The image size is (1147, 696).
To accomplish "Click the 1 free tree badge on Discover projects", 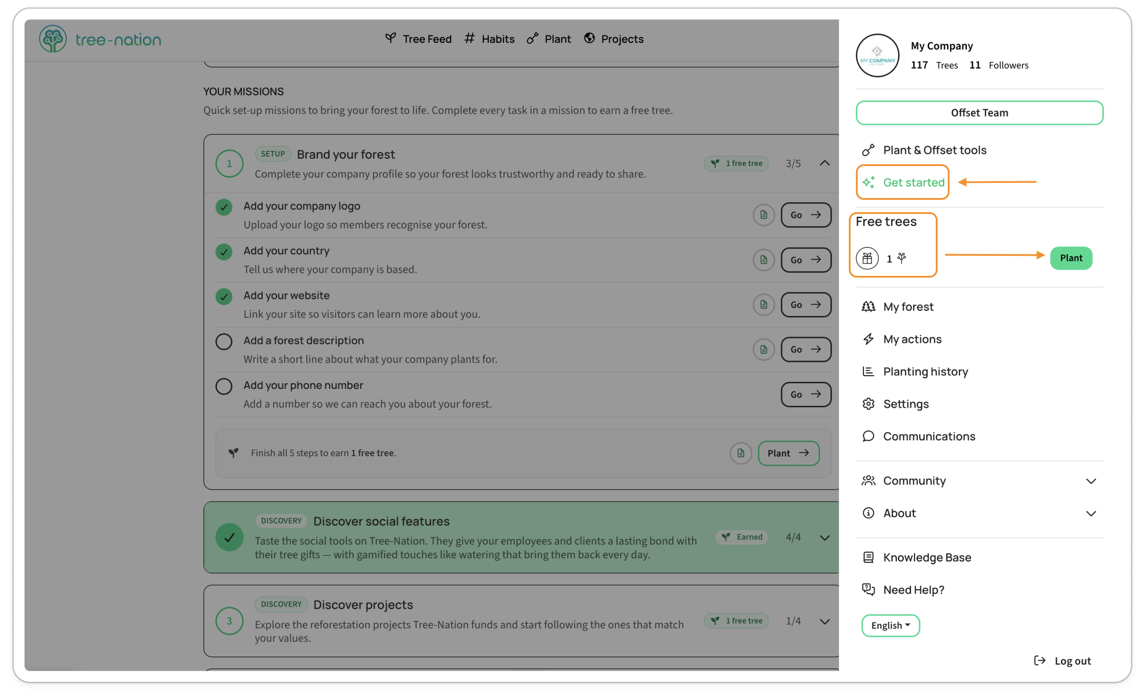I will [736, 621].
